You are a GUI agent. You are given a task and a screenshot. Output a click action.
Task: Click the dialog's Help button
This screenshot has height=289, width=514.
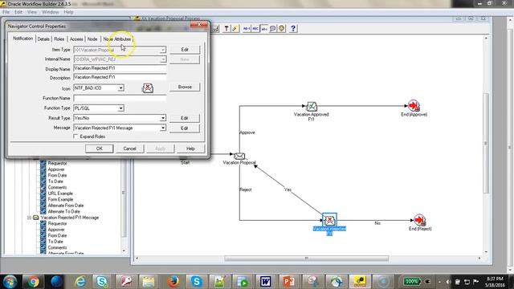[x=190, y=149]
